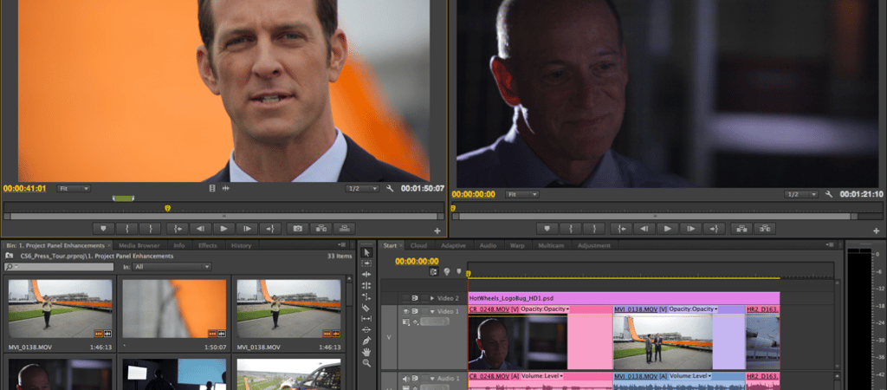The image size is (887, 390).
Task: Select the Razor tool in the tools panel
Action: tap(366, 308)
